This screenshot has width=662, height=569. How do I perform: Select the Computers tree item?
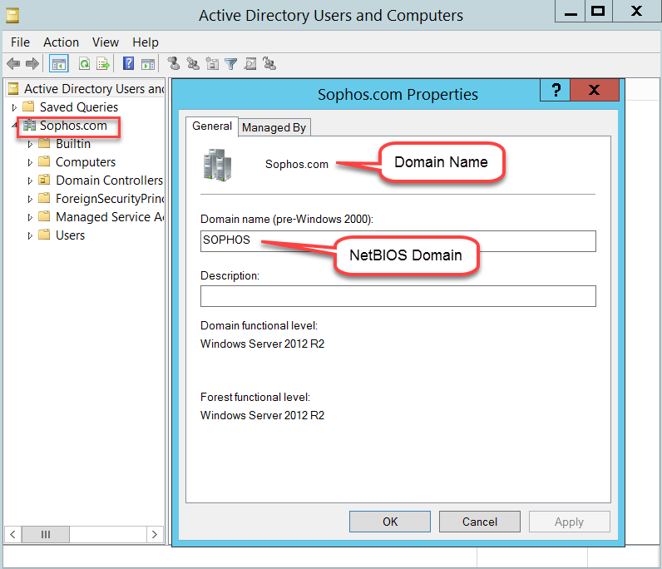(86, 161)
